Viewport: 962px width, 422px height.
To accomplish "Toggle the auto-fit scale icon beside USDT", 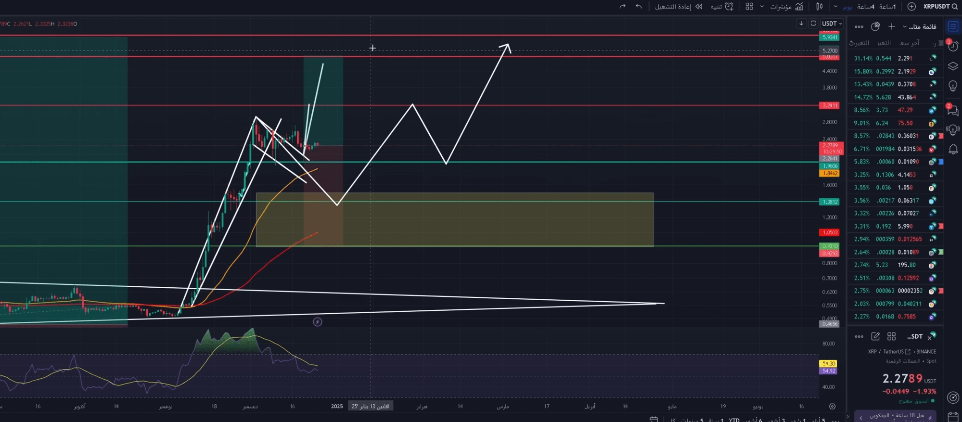I will 813,23.
